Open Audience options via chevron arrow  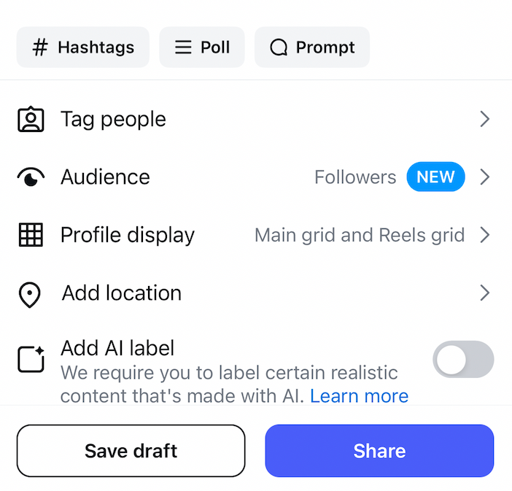coord(485,177)
